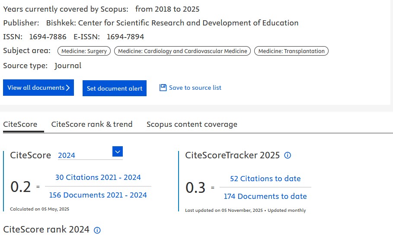393x242 pixels.
Task: Open the 30 Citations 2021 - 2024 link
Action: [98, 177]
